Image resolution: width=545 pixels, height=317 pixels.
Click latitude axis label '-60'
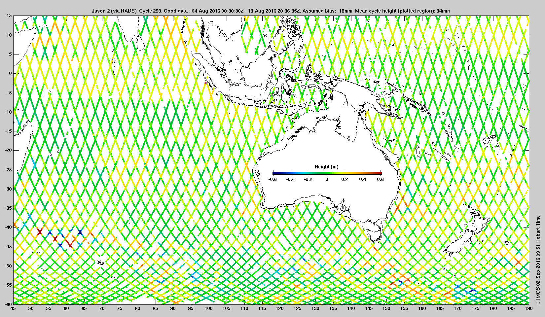tap(8, 304)
